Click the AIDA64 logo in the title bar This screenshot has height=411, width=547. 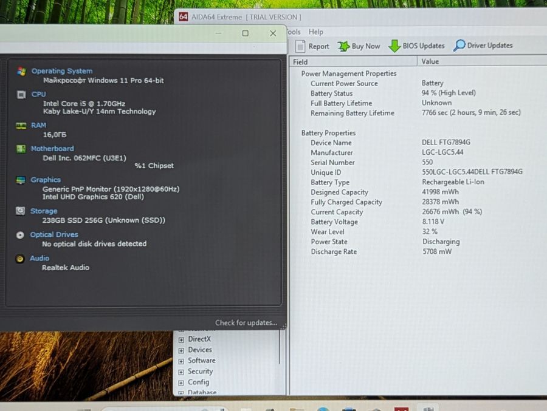[x=184, y=17]
